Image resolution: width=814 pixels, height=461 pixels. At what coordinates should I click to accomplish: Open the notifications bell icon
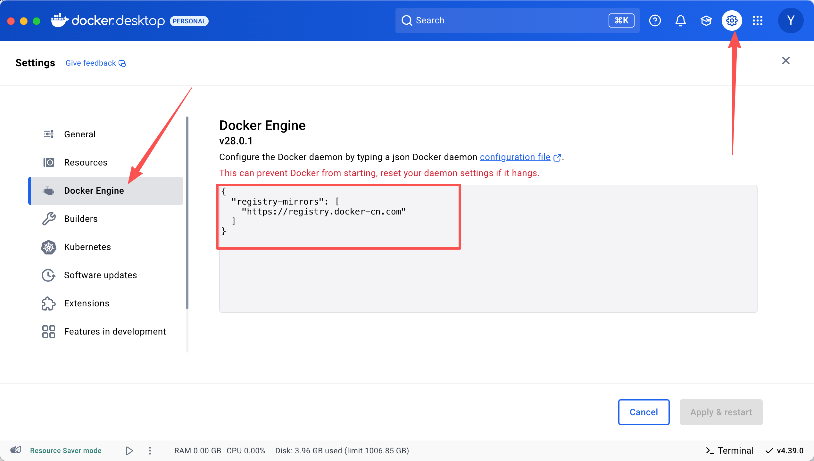pos(680,20)
